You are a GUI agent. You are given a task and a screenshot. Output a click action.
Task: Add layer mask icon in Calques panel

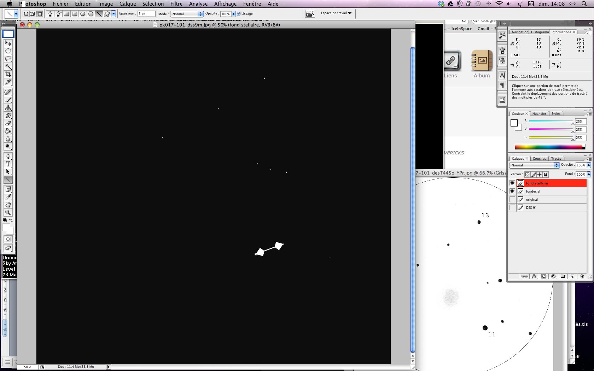(544, 276)
